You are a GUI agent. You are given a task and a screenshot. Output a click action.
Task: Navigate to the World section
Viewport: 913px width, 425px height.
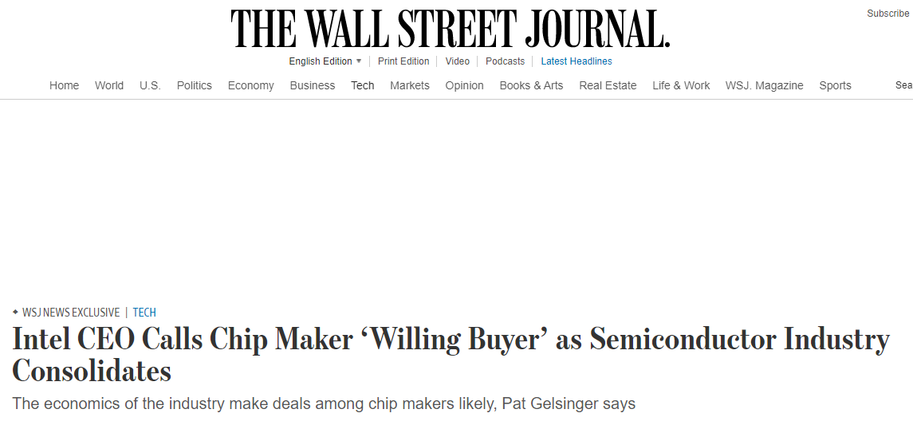(x=109, y=85)
